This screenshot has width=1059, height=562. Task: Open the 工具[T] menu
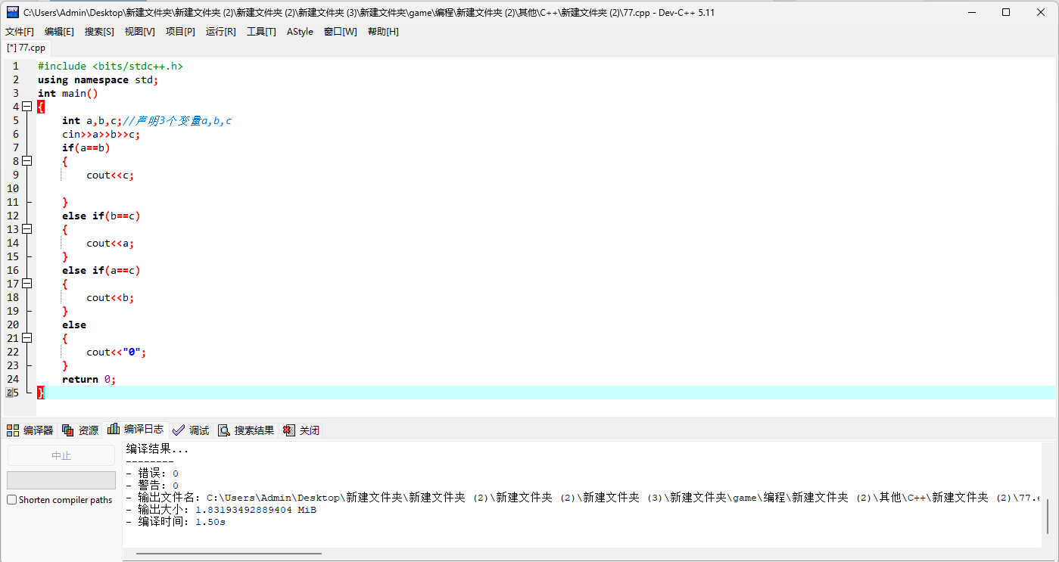pyautogui.click(x=261, y=32)
